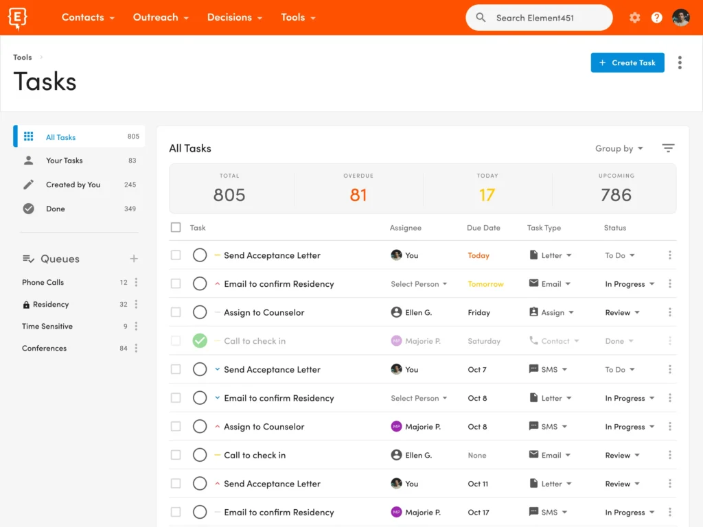Click the Element451 logo icon
Screen dimensions: 703x527
point(18,18)
